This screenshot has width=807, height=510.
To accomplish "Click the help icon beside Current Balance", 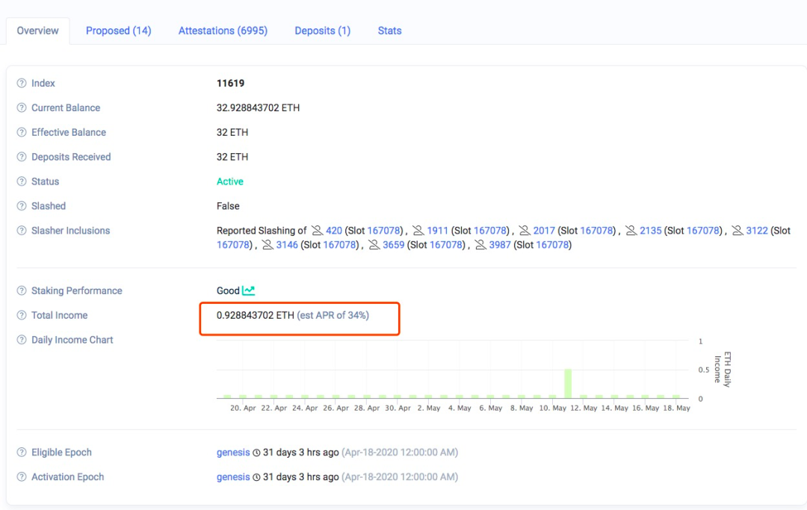I will coord(21,108).
